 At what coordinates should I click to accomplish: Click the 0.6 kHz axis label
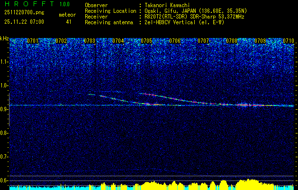tap(4, 180)
